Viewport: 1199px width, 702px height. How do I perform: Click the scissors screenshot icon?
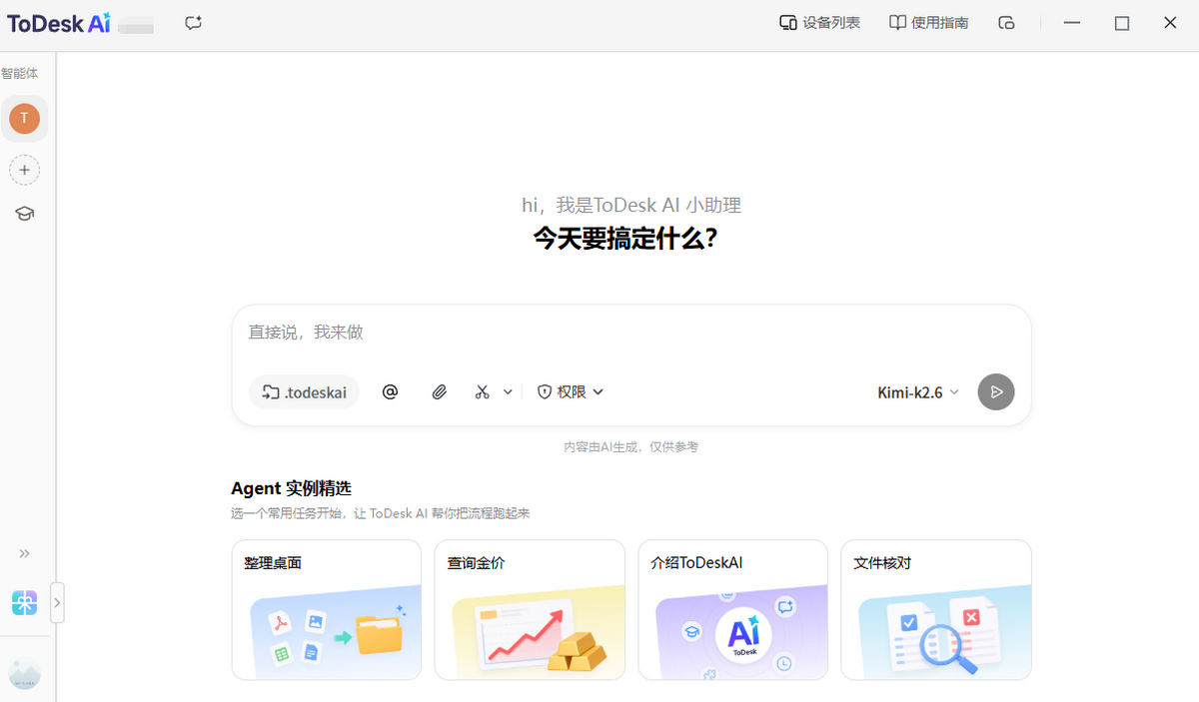[x=483, y=392]
